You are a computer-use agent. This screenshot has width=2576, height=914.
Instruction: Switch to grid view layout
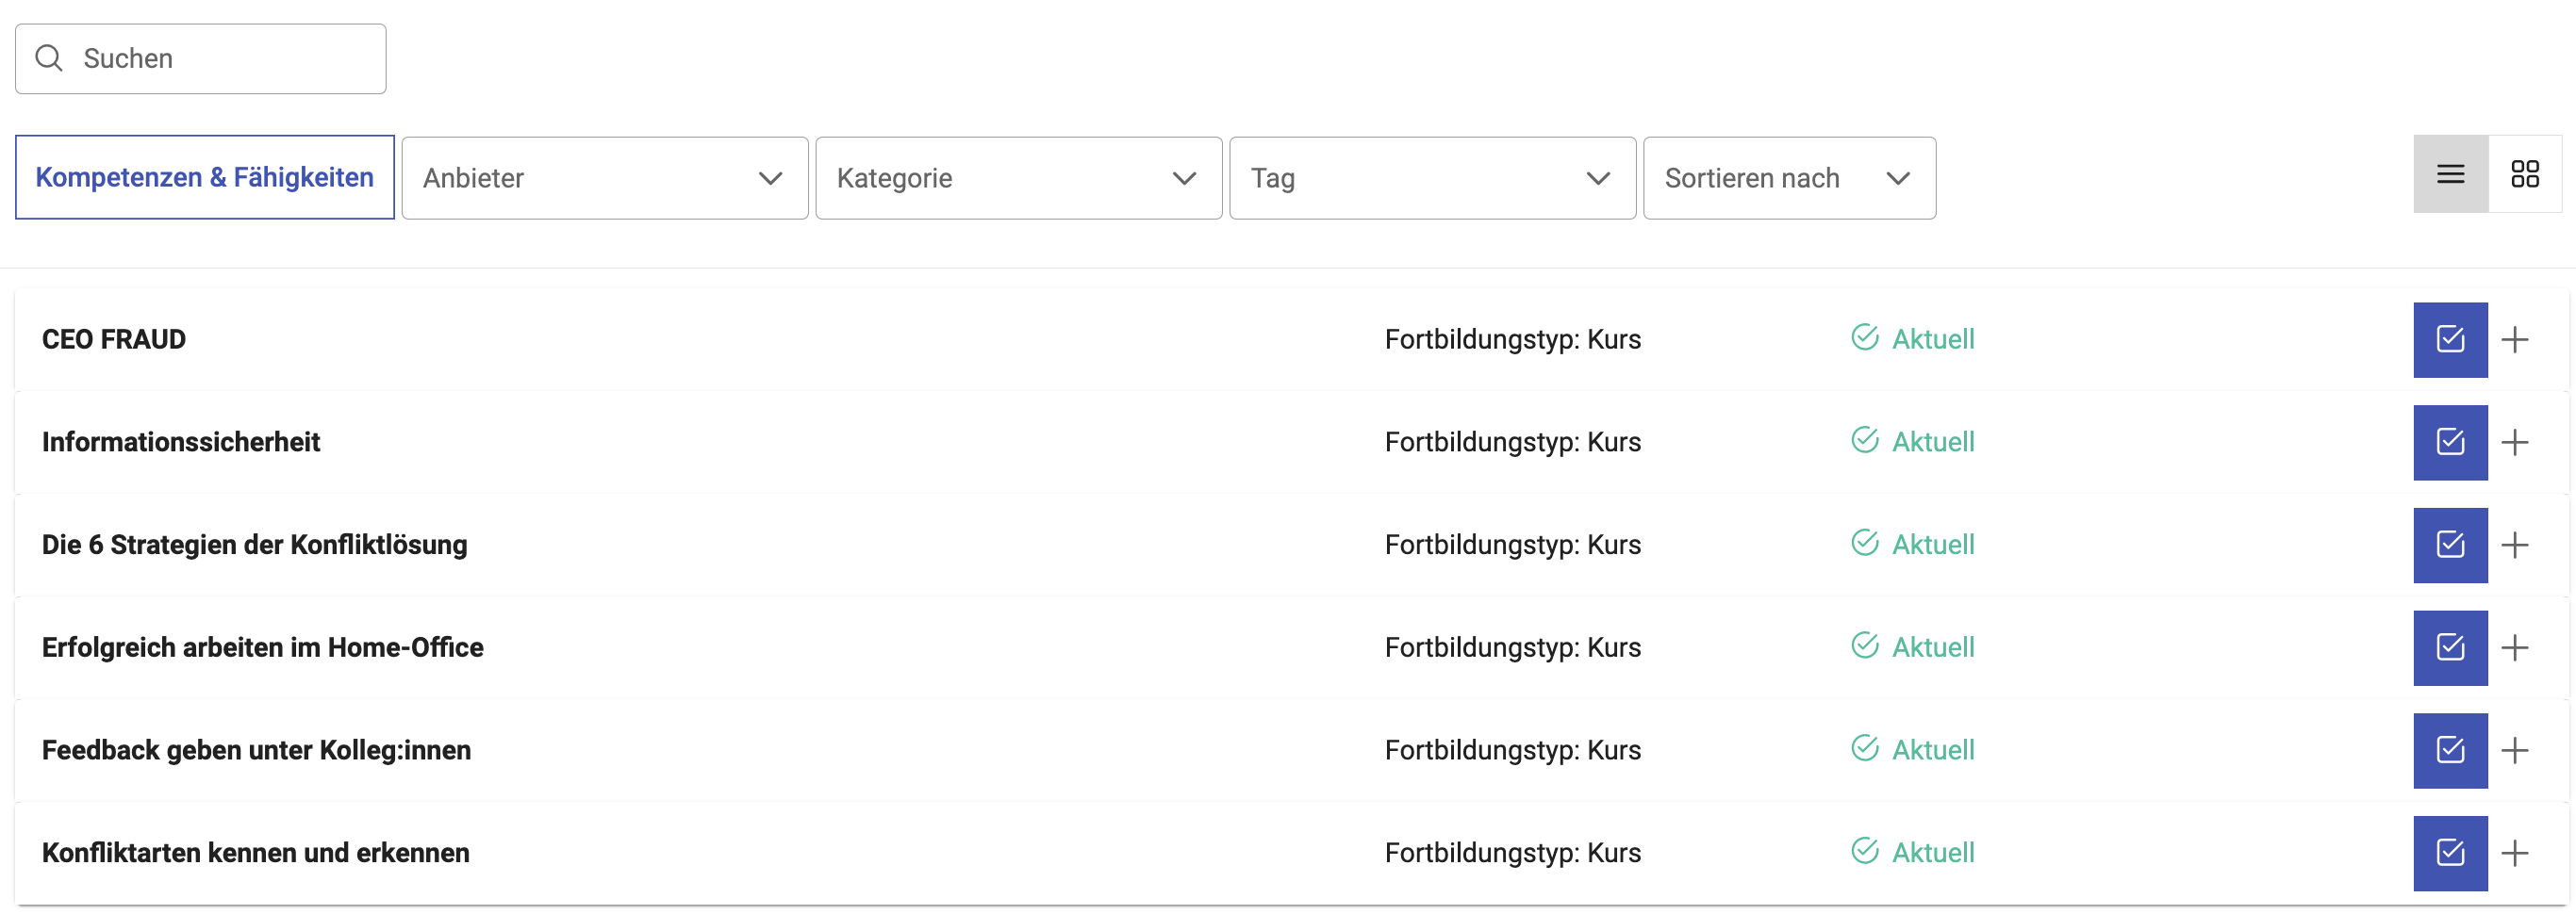click(2524, 175)
